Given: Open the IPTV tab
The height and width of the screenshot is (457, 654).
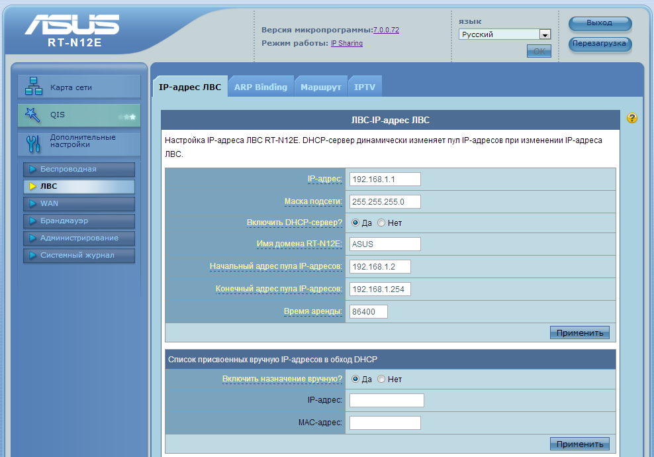Looking at the screenshot, I should tap(365, 87).
